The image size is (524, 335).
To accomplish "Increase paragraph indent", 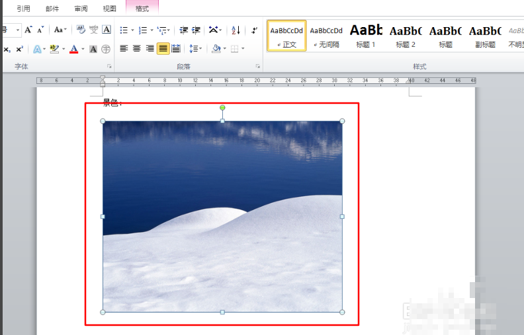I will pyautogui.click(x=196, y=30).
